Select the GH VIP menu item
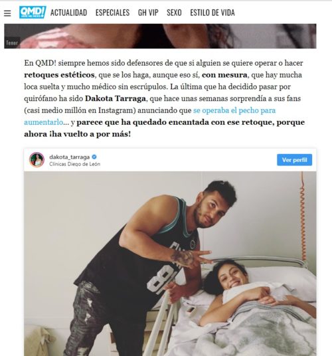The image size is (332, 356). click(148, 13)
